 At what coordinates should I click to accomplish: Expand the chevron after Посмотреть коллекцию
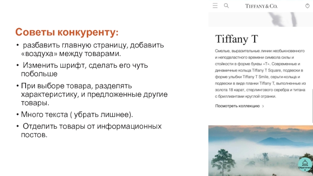[263, 106]
